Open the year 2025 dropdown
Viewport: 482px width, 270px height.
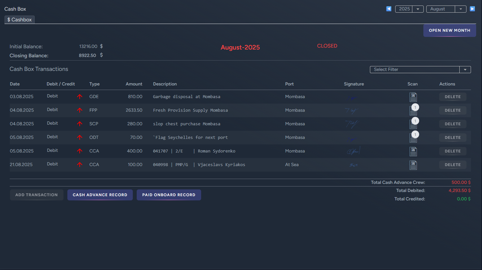418,9
